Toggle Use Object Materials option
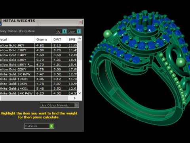 pyautogui.click(x=59, y=105)
